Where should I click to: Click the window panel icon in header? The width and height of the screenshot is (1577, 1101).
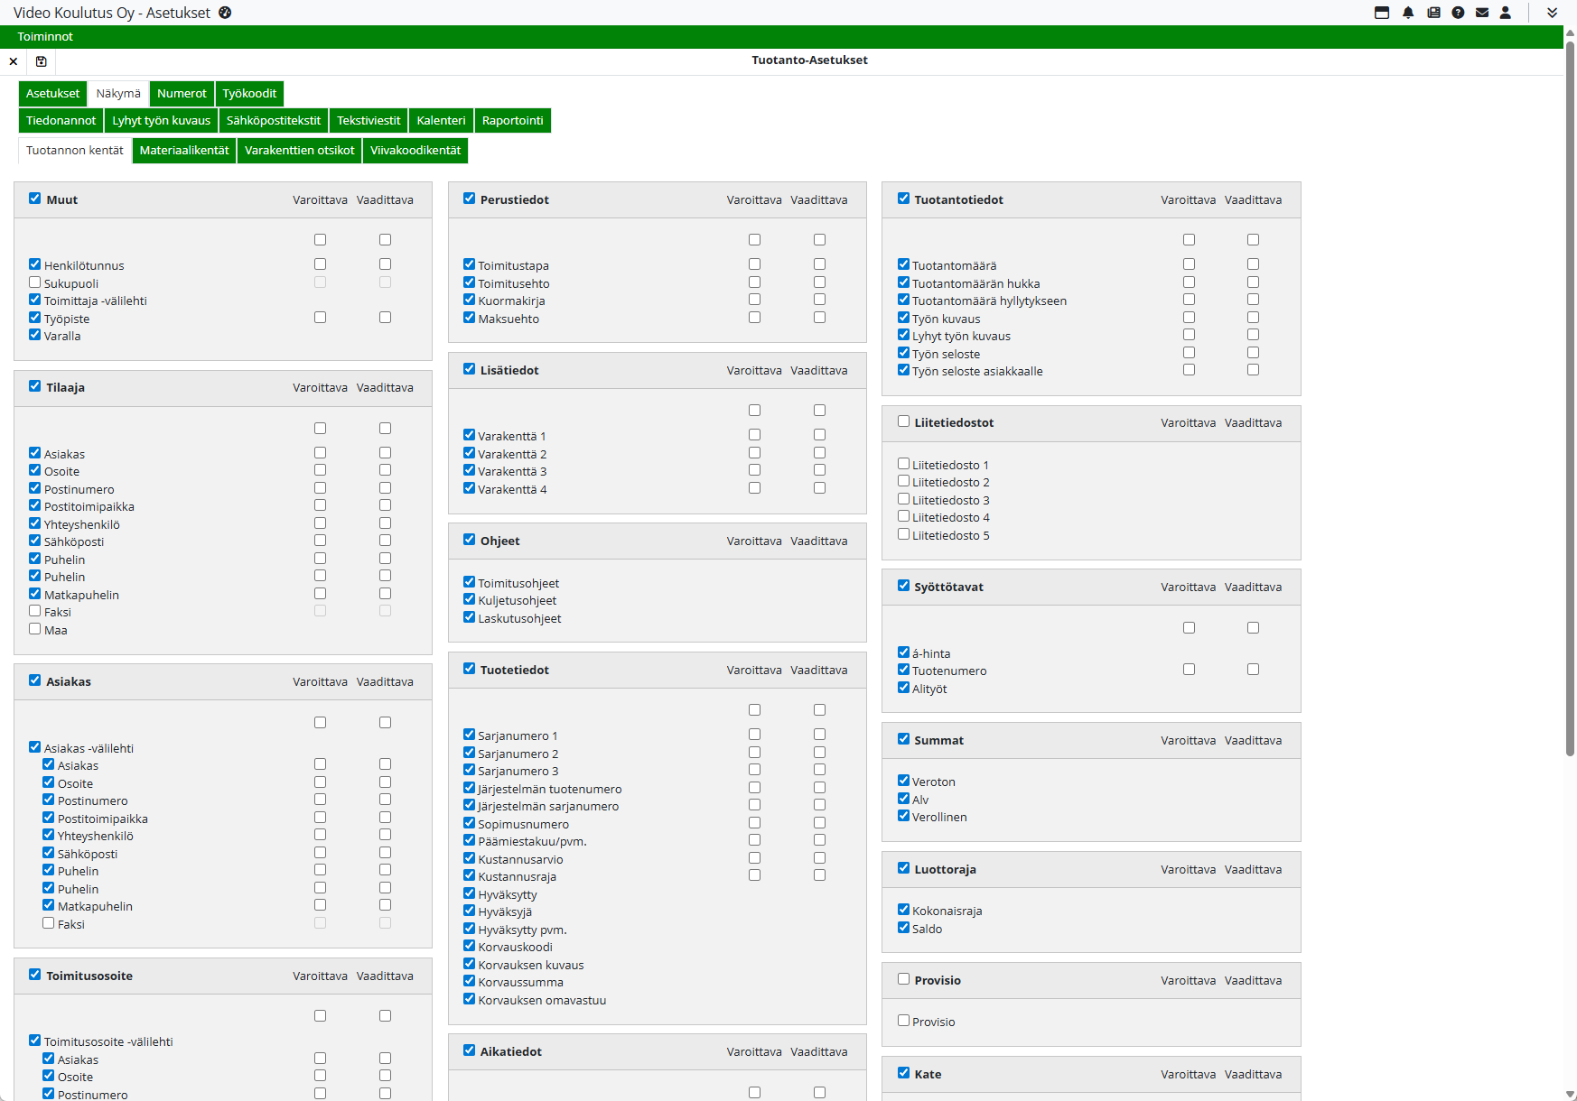1382,13
